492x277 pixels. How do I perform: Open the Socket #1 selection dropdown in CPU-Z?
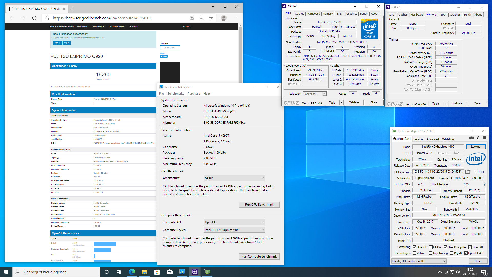pyautogui.click(x=315, y=94)
